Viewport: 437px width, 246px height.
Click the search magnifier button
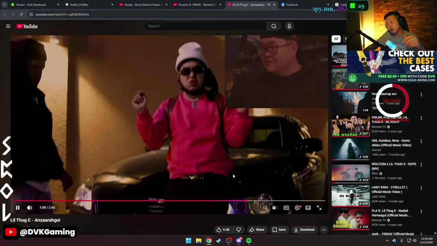click(274, 26)
